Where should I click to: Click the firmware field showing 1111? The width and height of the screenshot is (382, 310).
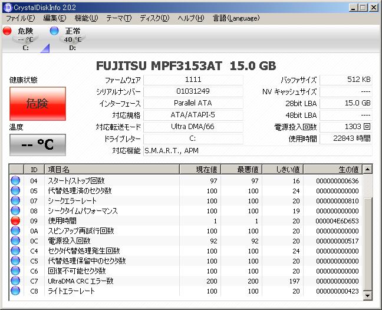point(193,80)
